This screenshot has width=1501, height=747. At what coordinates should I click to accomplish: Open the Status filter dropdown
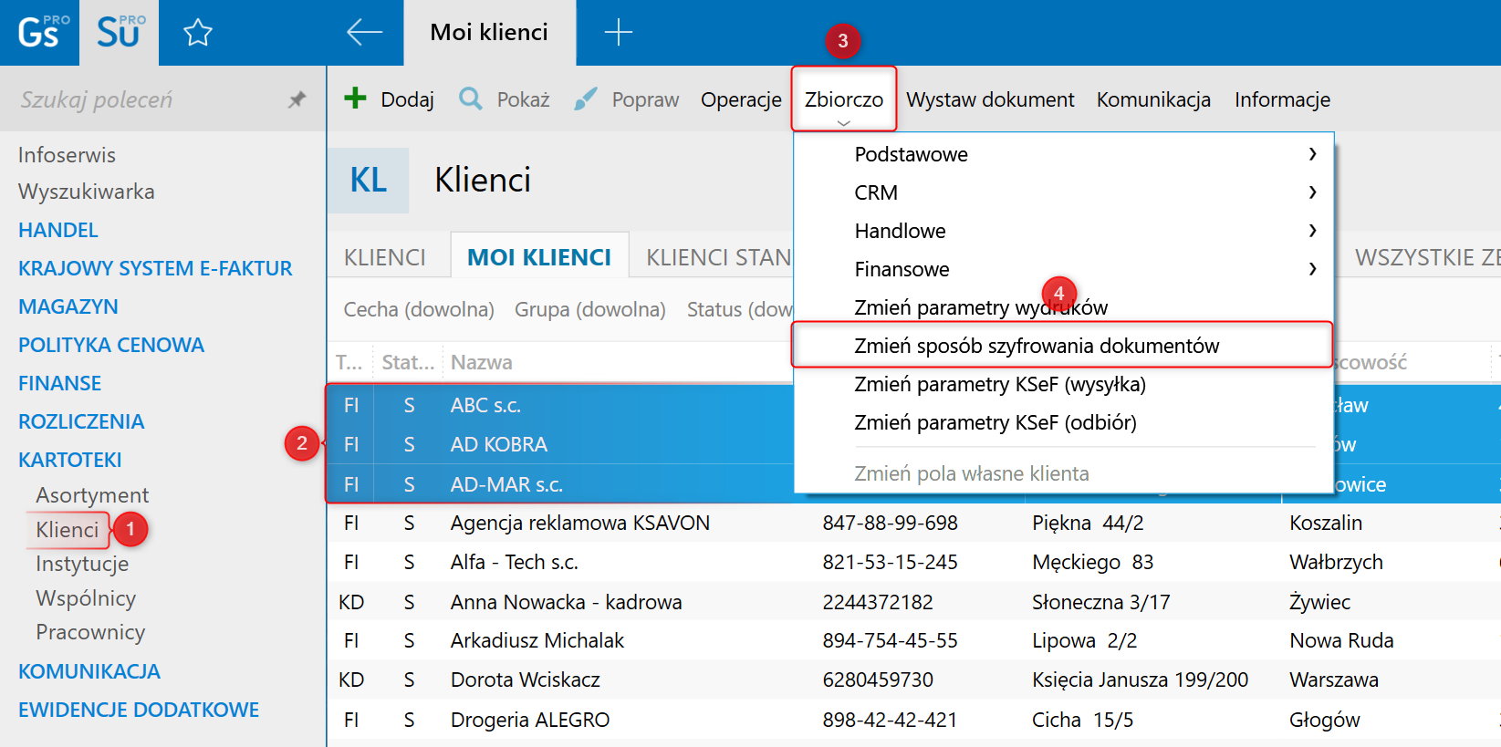740,309
